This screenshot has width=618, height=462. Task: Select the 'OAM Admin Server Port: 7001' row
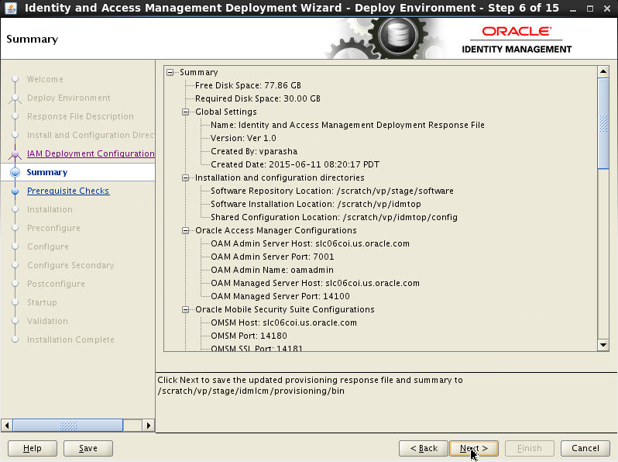(x=273, y=257)
